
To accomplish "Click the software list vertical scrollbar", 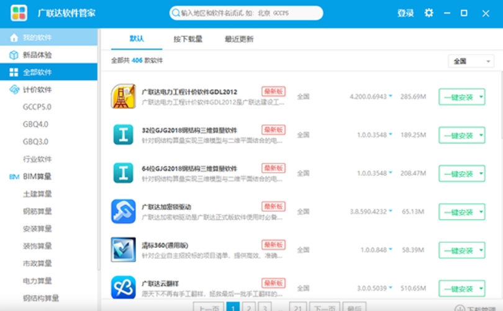I will 501,105.
